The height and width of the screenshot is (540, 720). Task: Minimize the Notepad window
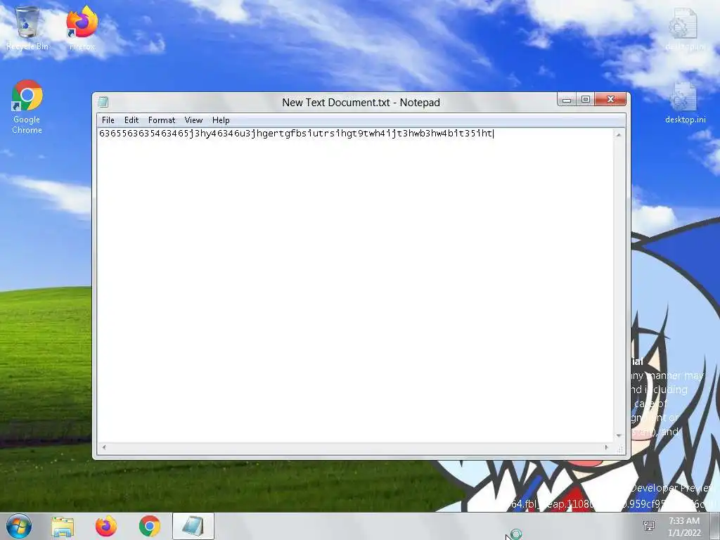(x=567, y=99)
